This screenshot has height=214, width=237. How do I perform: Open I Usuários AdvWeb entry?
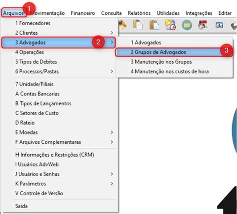59,165
